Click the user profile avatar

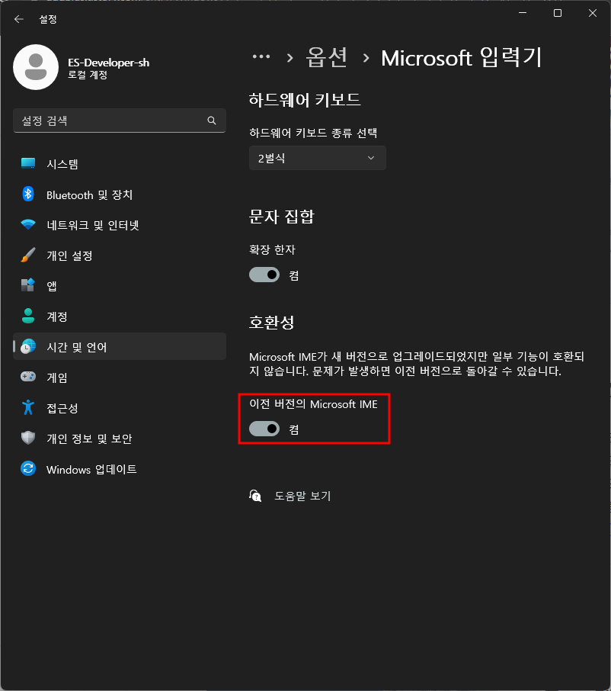pos(36,67)
